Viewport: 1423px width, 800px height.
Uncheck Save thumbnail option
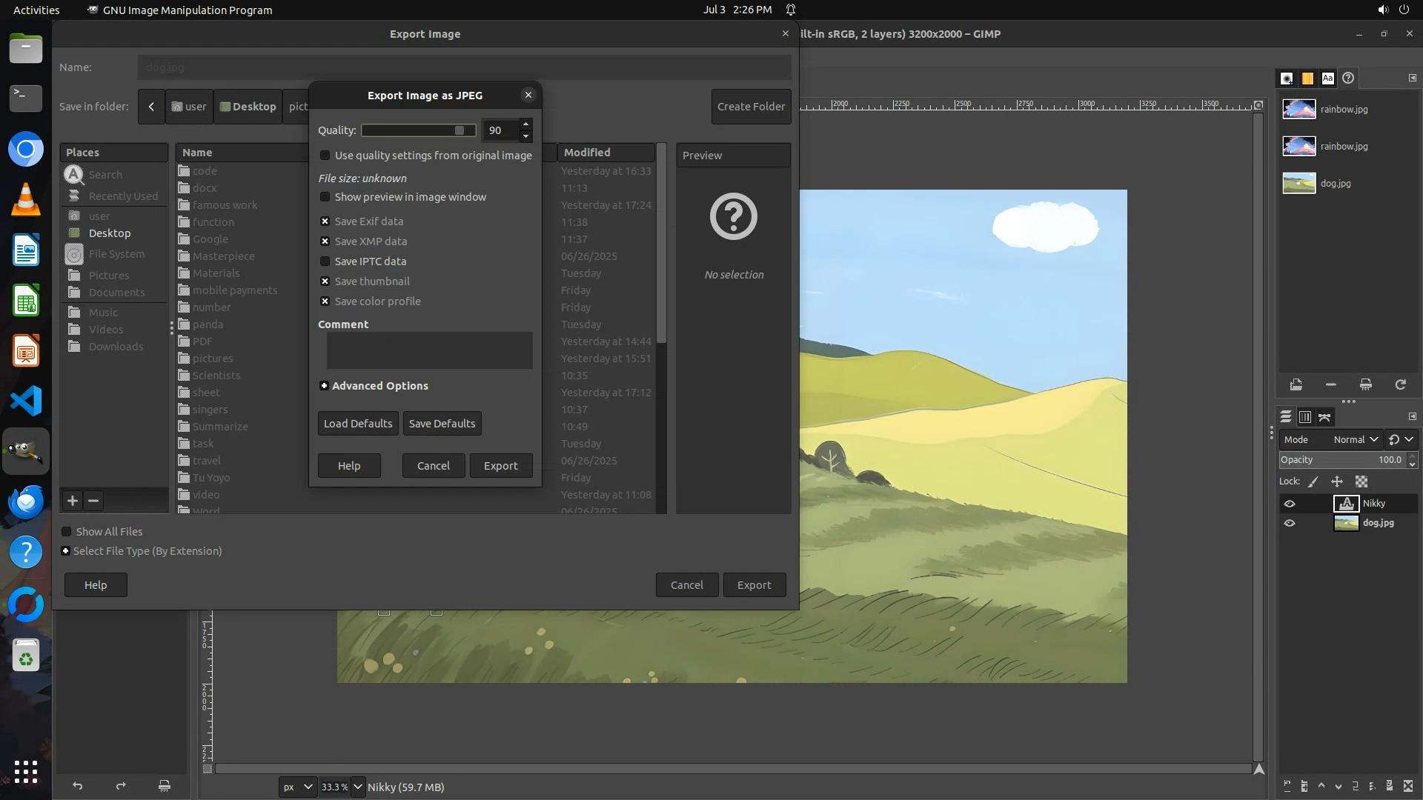[325, 281]
